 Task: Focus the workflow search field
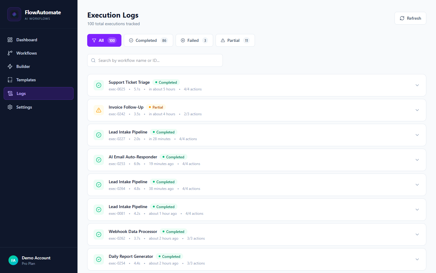tap(155, 60)
